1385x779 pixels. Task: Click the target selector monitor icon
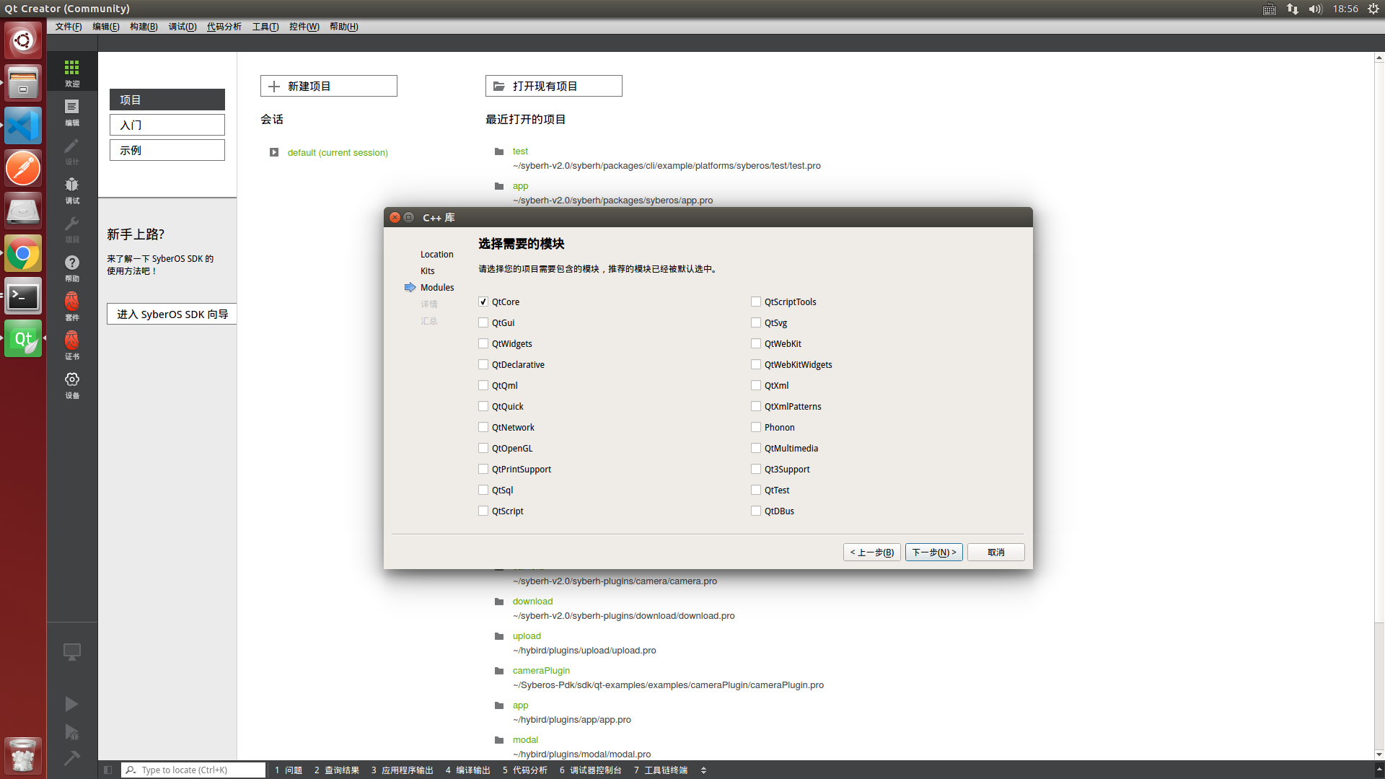(x=71, y=652)
